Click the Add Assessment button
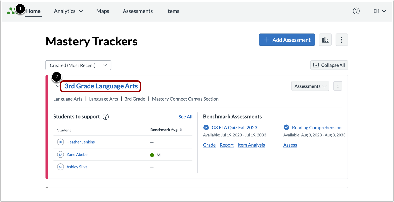The width and height of the screenshot is (394, 202). [x=287, y=40]
